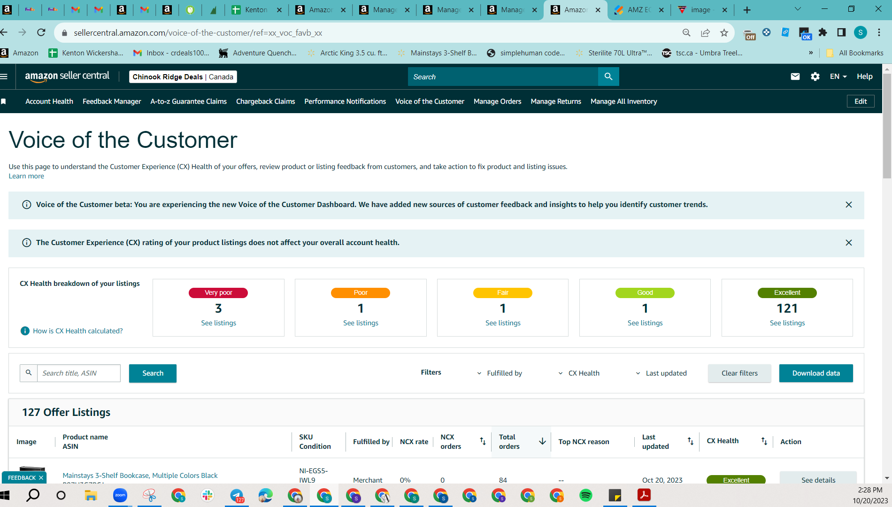The image size is (892, 507).
Task: Switch to the AMZ EC browser tab
Action: [639, 10]
